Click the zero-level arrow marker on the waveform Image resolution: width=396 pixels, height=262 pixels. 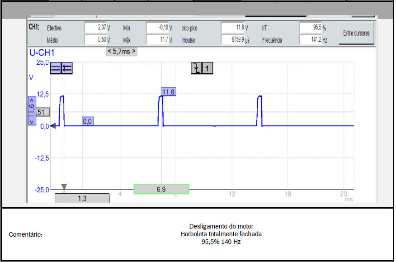[x=53, y=126]
